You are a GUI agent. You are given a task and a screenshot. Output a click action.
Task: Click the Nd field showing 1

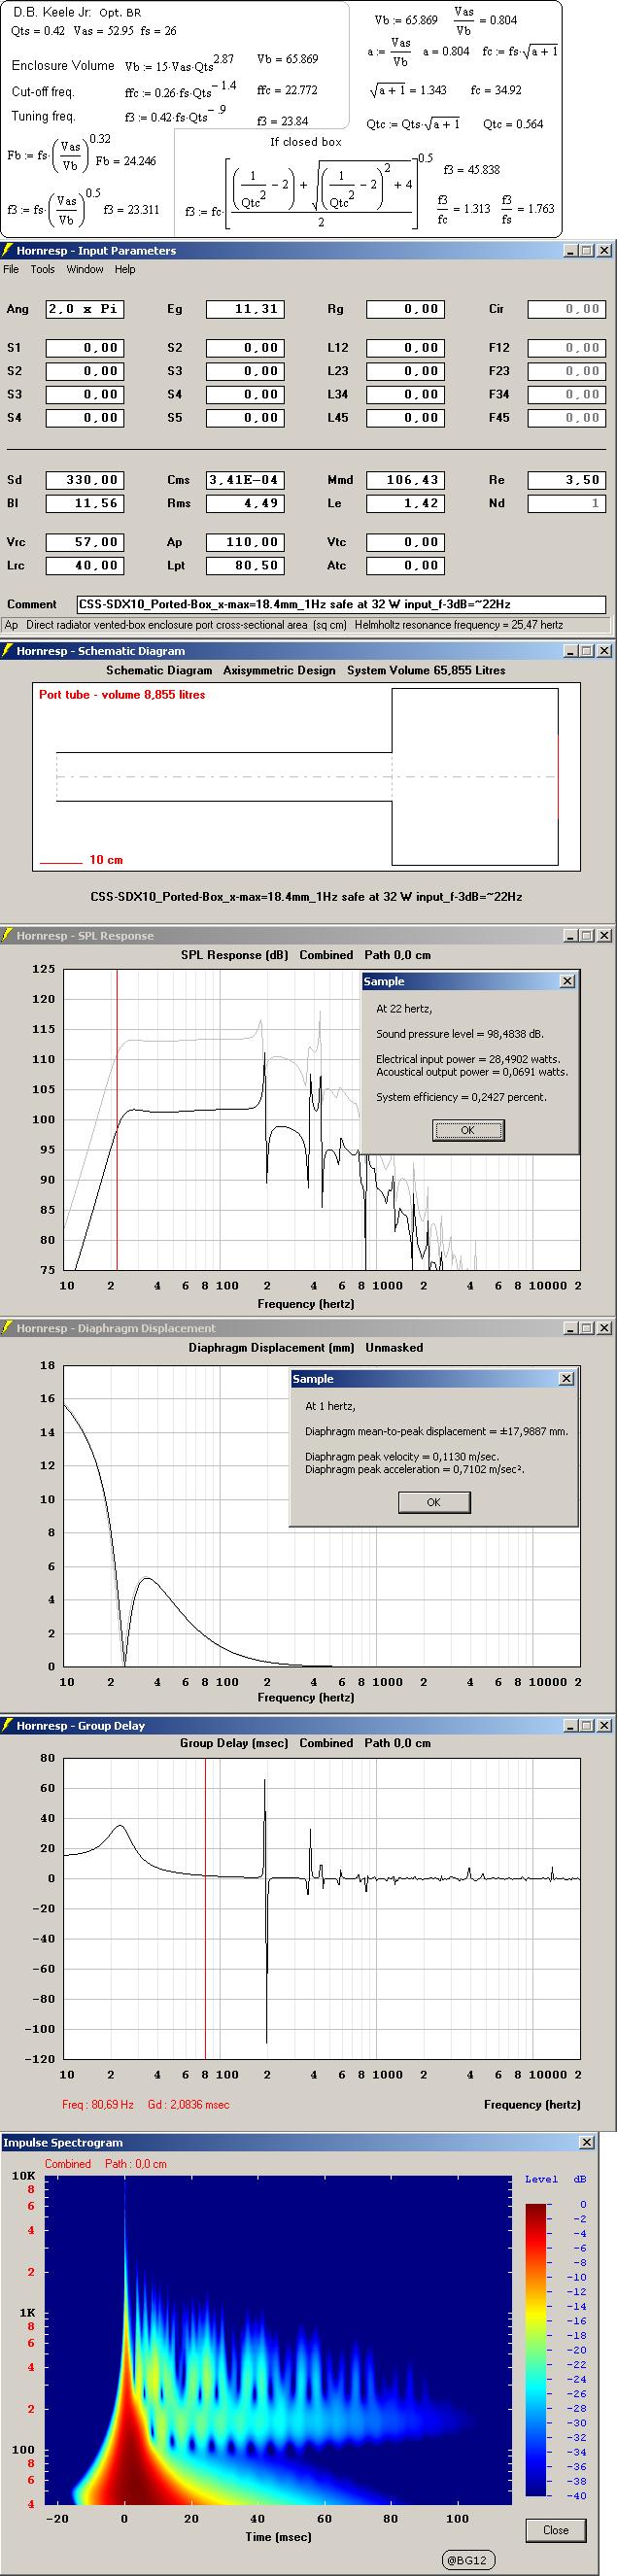pyautogui.click(x=566, y=503)
